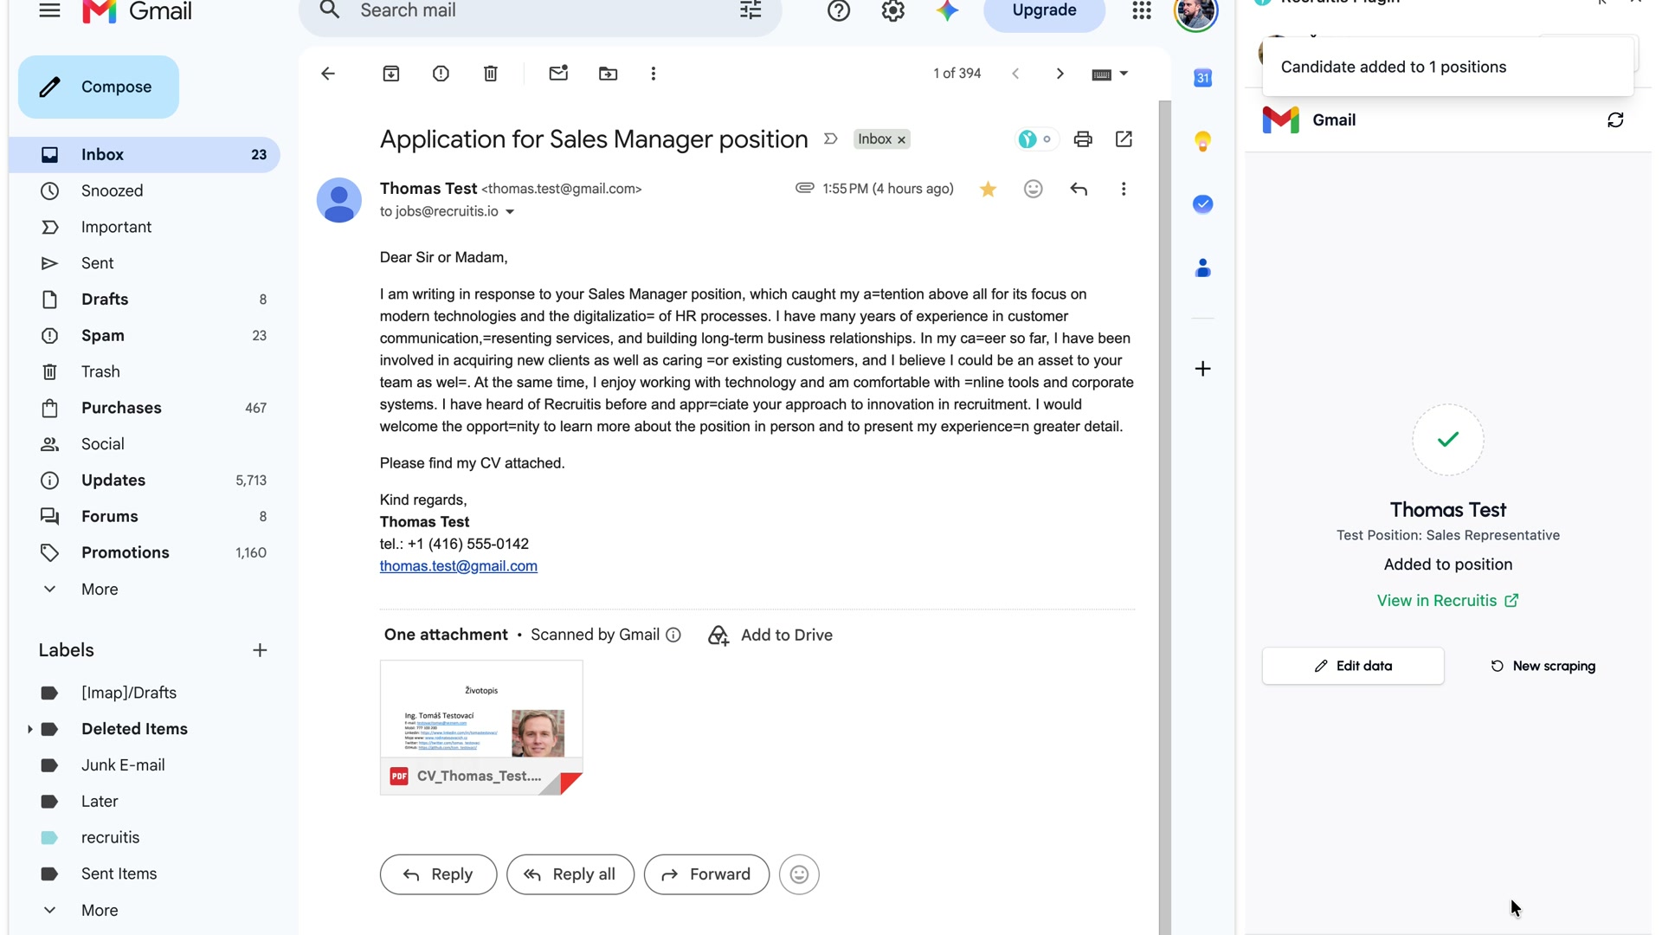1662x935 pixels.
Task: Create a new label with plus
Action: tap(260, 650)
